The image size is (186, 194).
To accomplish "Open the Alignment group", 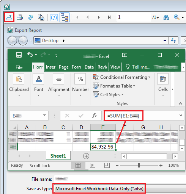I will pos(59,85).
